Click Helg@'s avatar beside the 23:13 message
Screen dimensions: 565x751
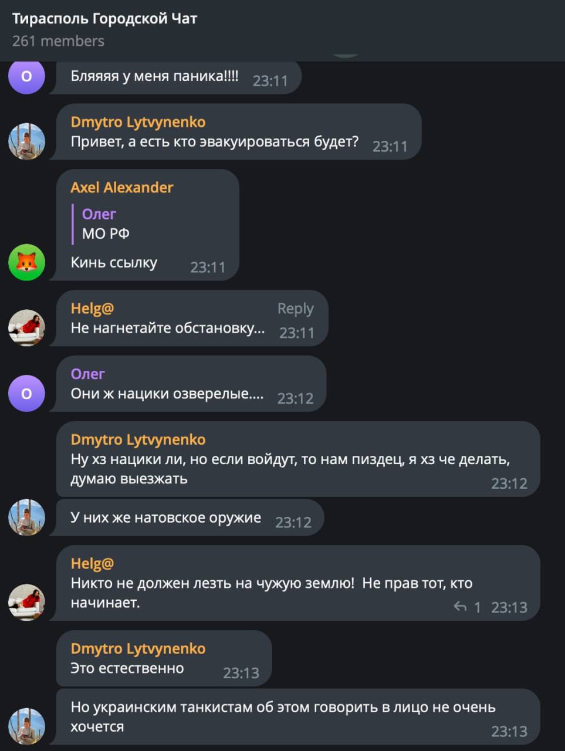click(26, 602)
